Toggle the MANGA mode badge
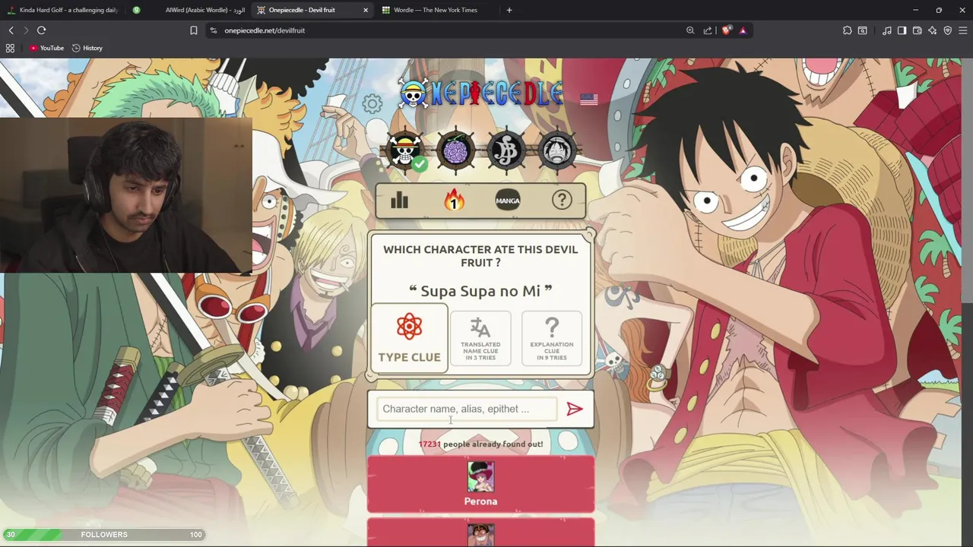 pos(508,201)
